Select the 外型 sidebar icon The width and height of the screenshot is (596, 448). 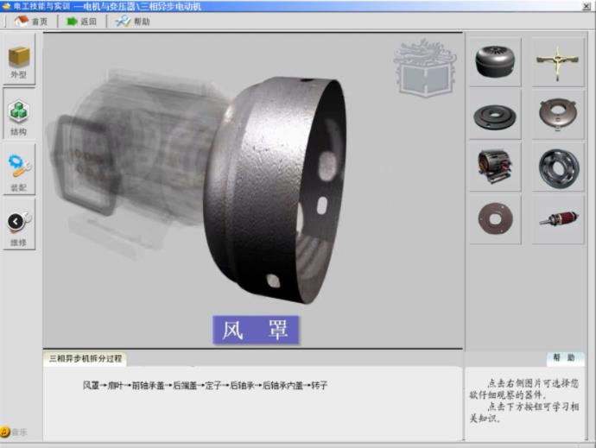(x=19, y=60)
